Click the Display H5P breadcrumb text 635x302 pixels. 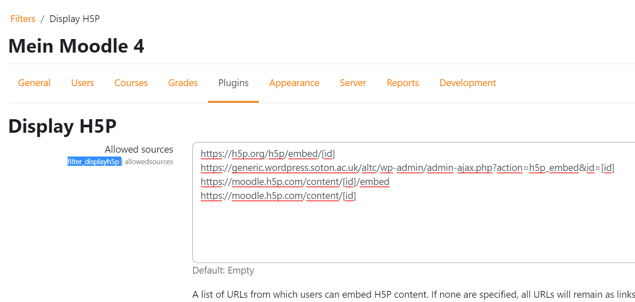coord(74,19)
